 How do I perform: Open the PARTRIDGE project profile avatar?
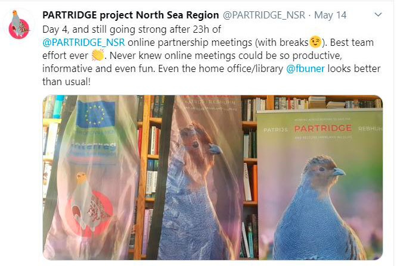point(18,24)
